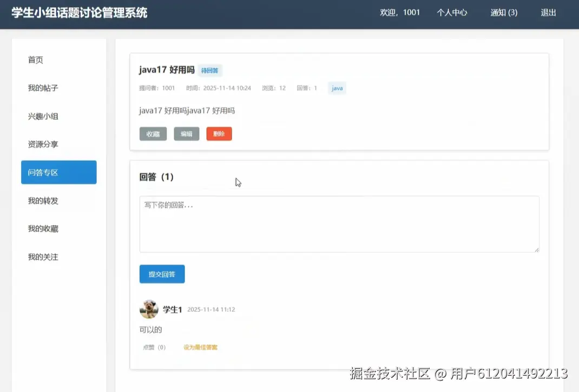Click 退出 to log out
This screenshot has height=392, width=579.
548,12
